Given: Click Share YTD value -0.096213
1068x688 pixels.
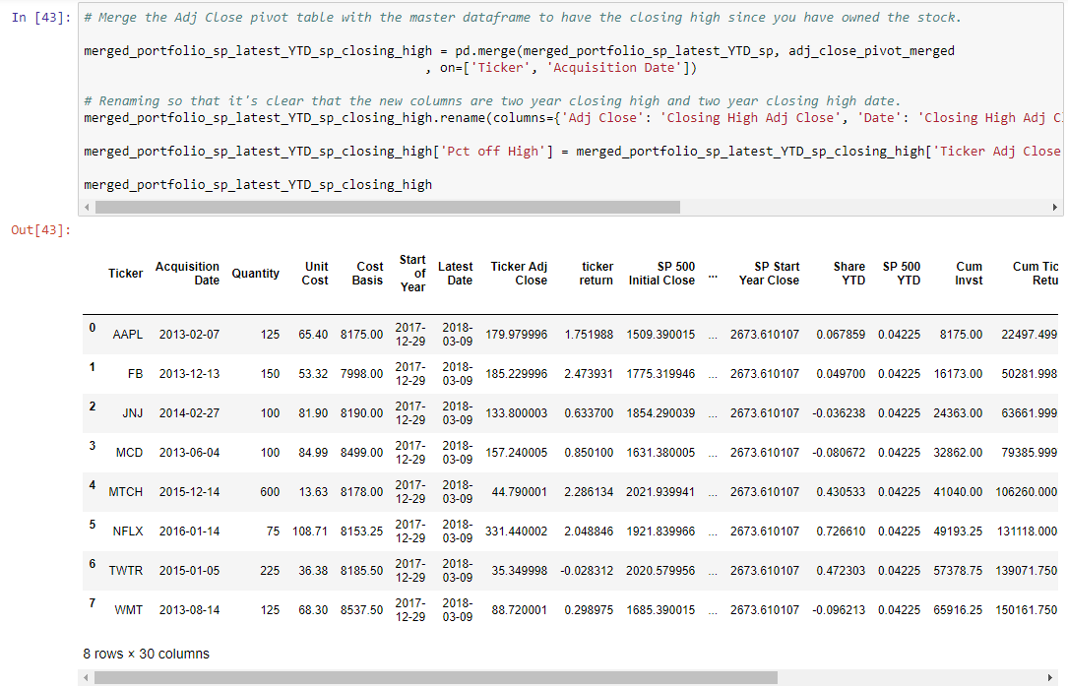Looking at the screenshot, I should click(x=839, y=610).
